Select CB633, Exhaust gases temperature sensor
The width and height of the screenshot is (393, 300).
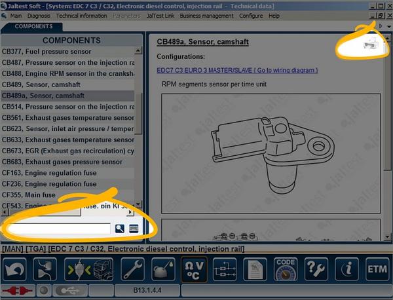67,140
